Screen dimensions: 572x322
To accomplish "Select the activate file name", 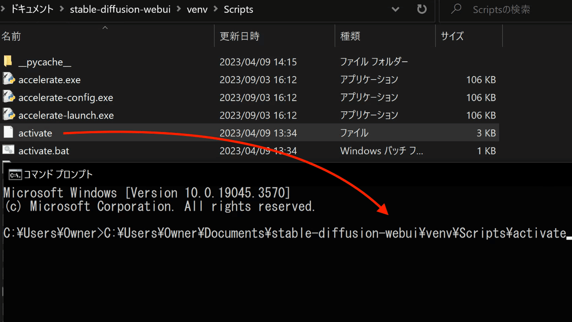I will click(35, 133).
